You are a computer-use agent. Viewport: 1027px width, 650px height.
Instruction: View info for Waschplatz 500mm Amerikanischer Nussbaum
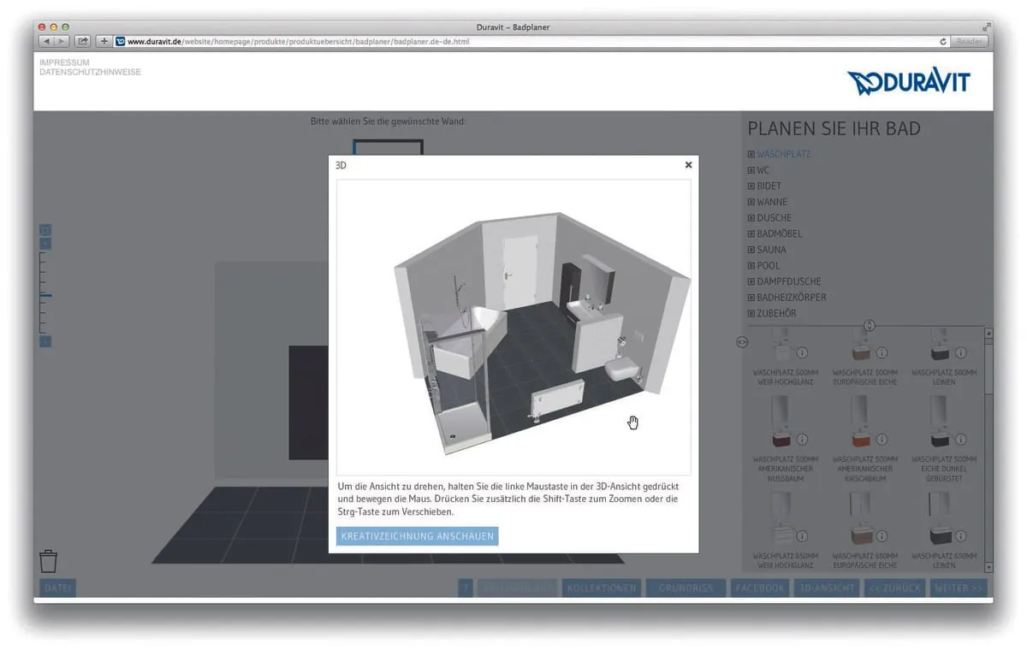[x=803, y=439]
